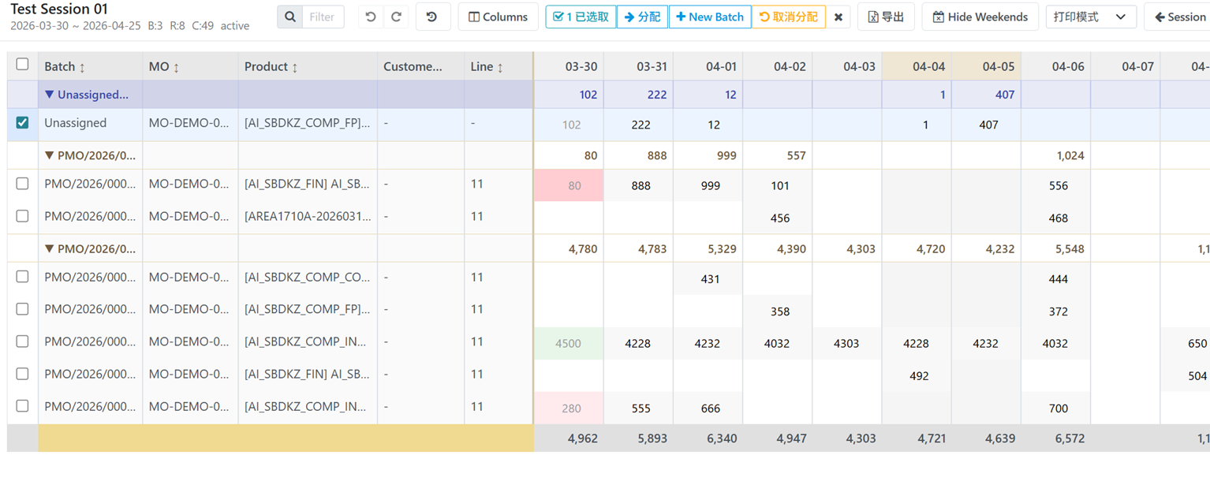Click the Filter input field
Viewport: 1210px width, 496px height.
[323, 17]
